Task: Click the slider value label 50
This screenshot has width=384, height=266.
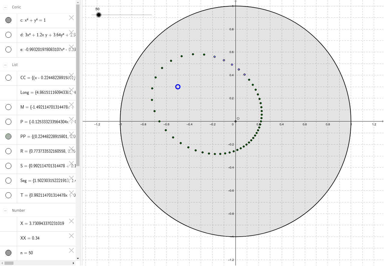Action: click(x=97, y=9)
